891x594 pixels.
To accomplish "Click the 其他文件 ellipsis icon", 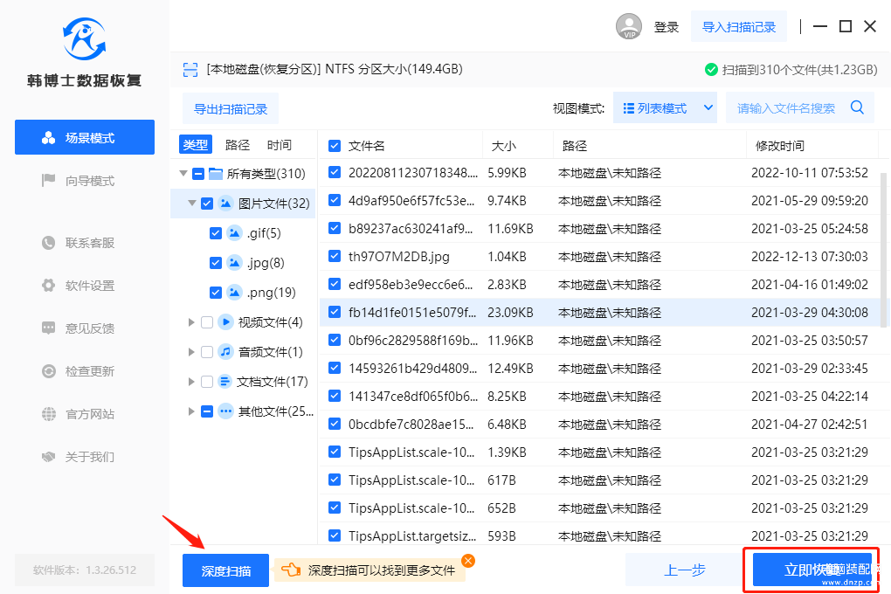I will [225, 411].
